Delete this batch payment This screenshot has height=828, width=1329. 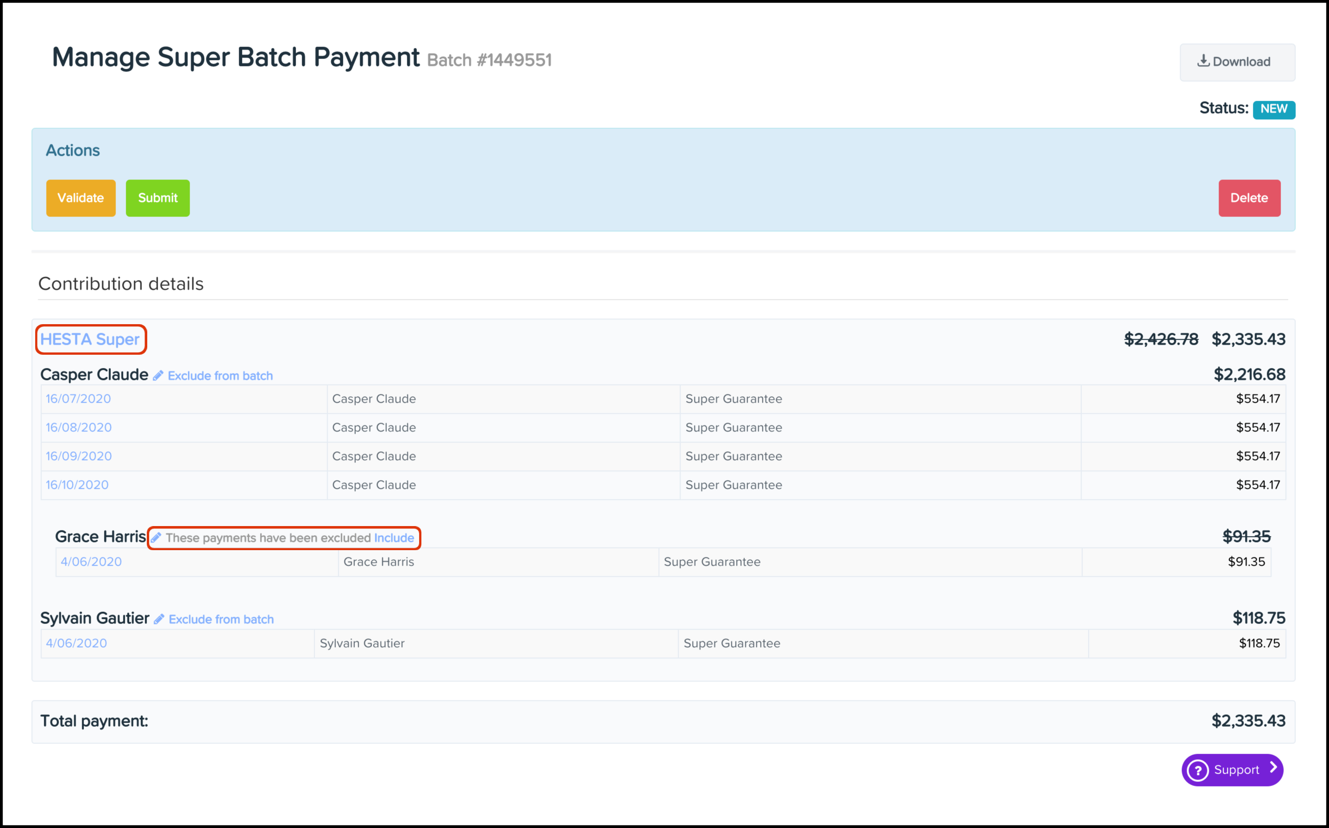[x=1249, y=198]
